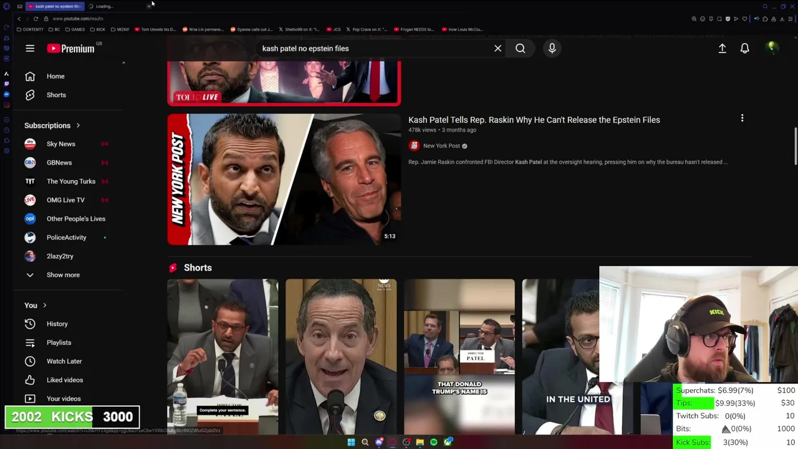Open Other People's Lives channel
The image size is (798, 449).
click(75, 219)
